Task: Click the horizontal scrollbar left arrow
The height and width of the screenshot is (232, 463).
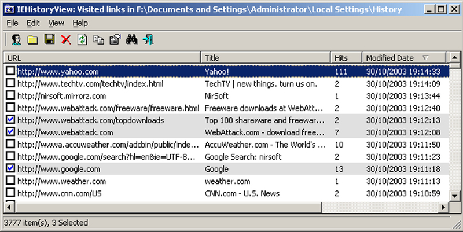Action: [x=9, y=208]
